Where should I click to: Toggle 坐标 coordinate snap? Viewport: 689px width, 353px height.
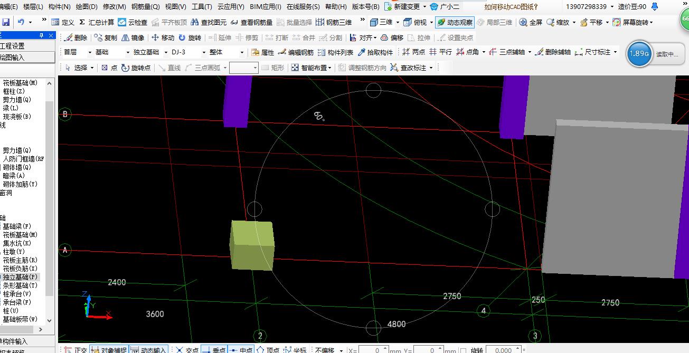pos(295,350)
